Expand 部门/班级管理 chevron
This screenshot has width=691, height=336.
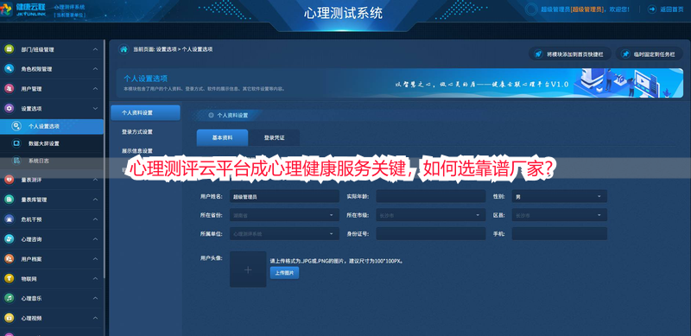[95, 49]
